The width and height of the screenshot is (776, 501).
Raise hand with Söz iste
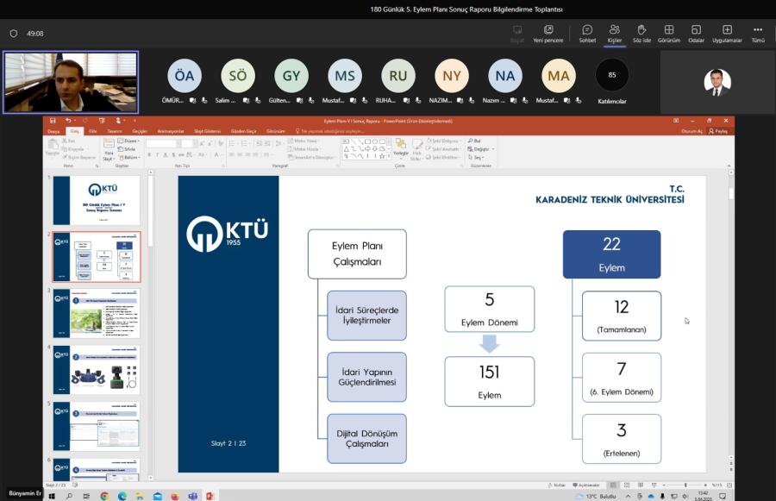click(641, 34)
